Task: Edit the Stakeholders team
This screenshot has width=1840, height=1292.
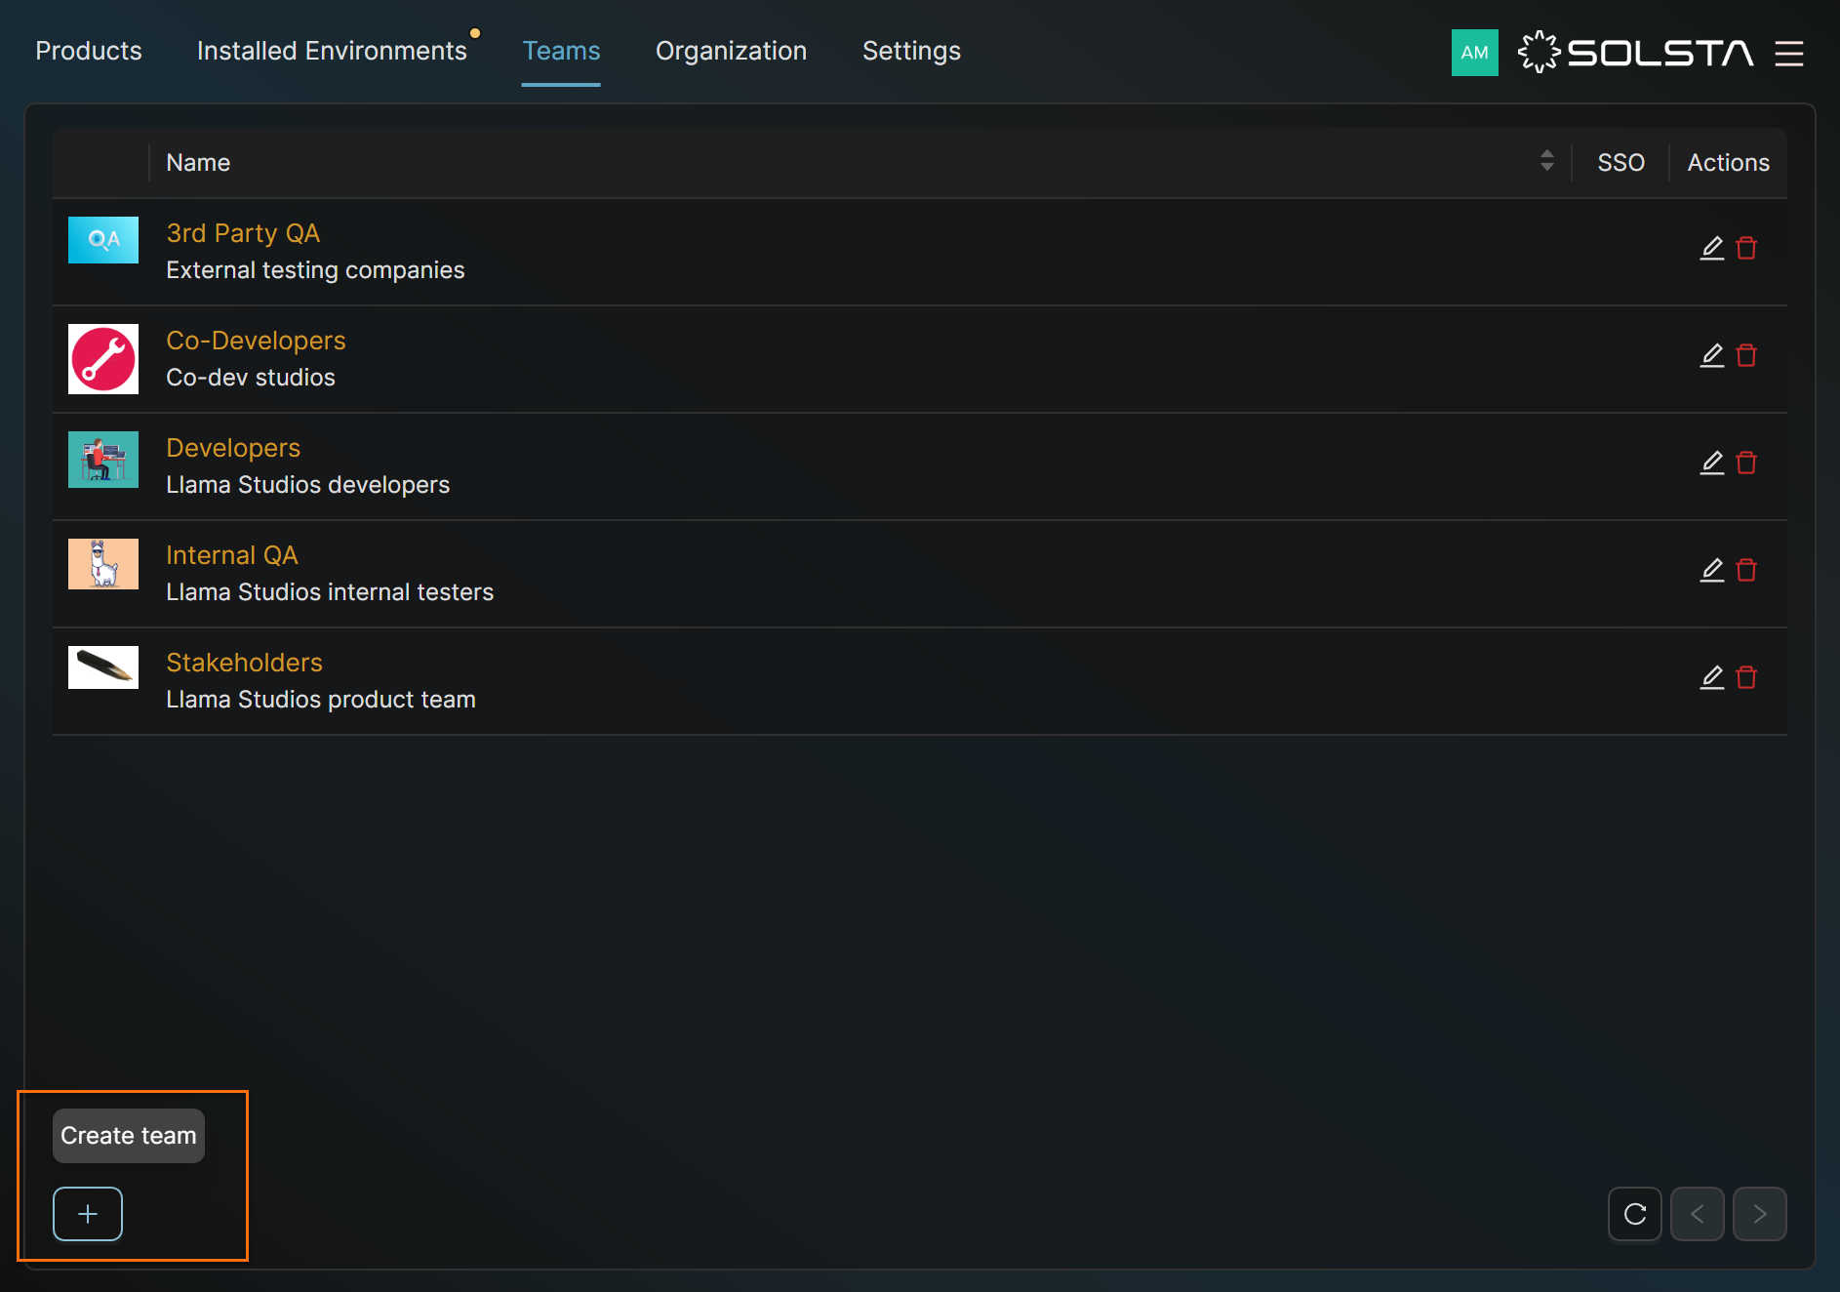Action: (1712, 677)
